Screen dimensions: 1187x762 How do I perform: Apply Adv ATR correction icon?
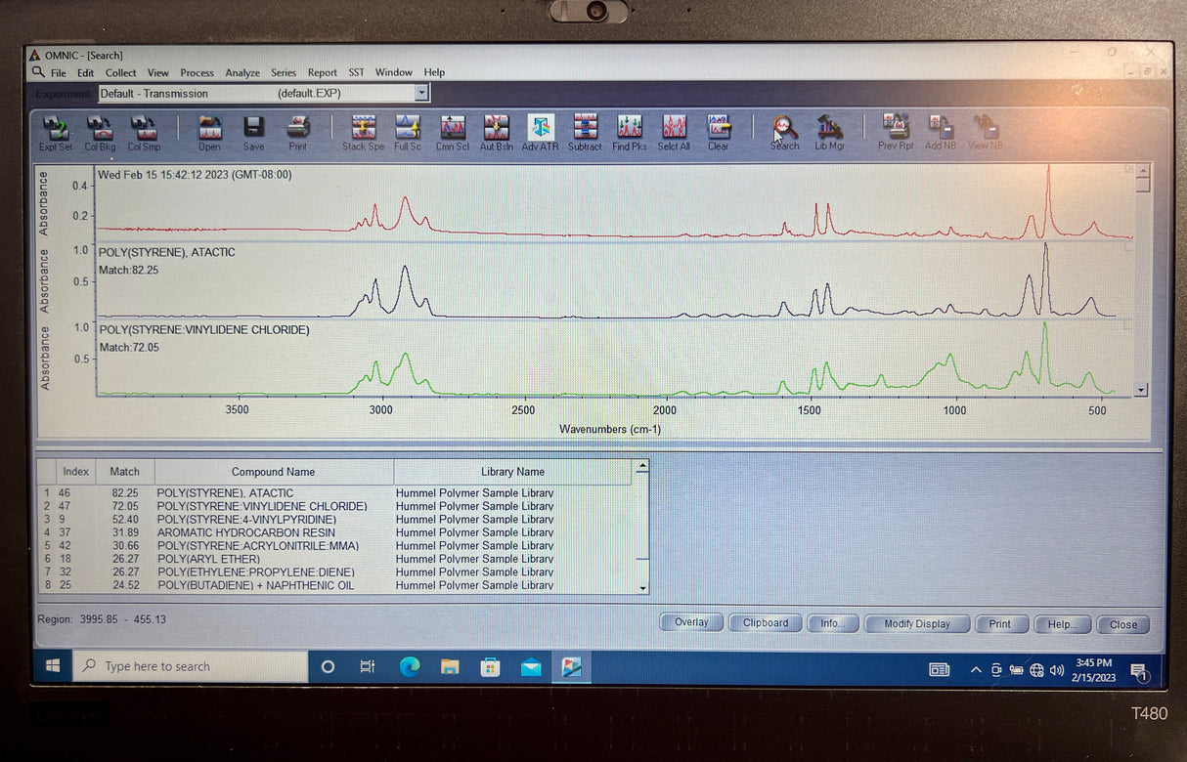click(540, 131)
